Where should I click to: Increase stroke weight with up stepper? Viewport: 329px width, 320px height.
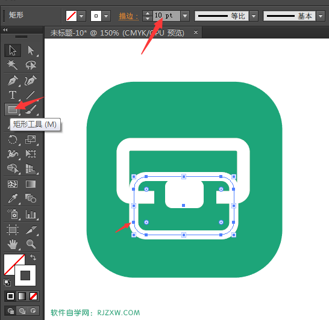pyautogui.click(x=148, y=13)
